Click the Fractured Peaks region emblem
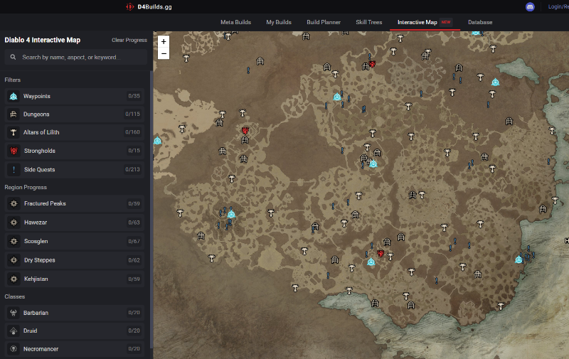This screenshot has height=359, width=569. pos(14,203)
